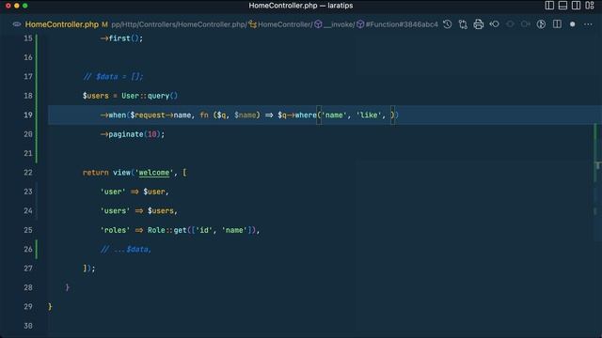Open #Function#3846abc4 breadcrumb
This screenshot has width=602, height=338.
click(x=402, y=24)
